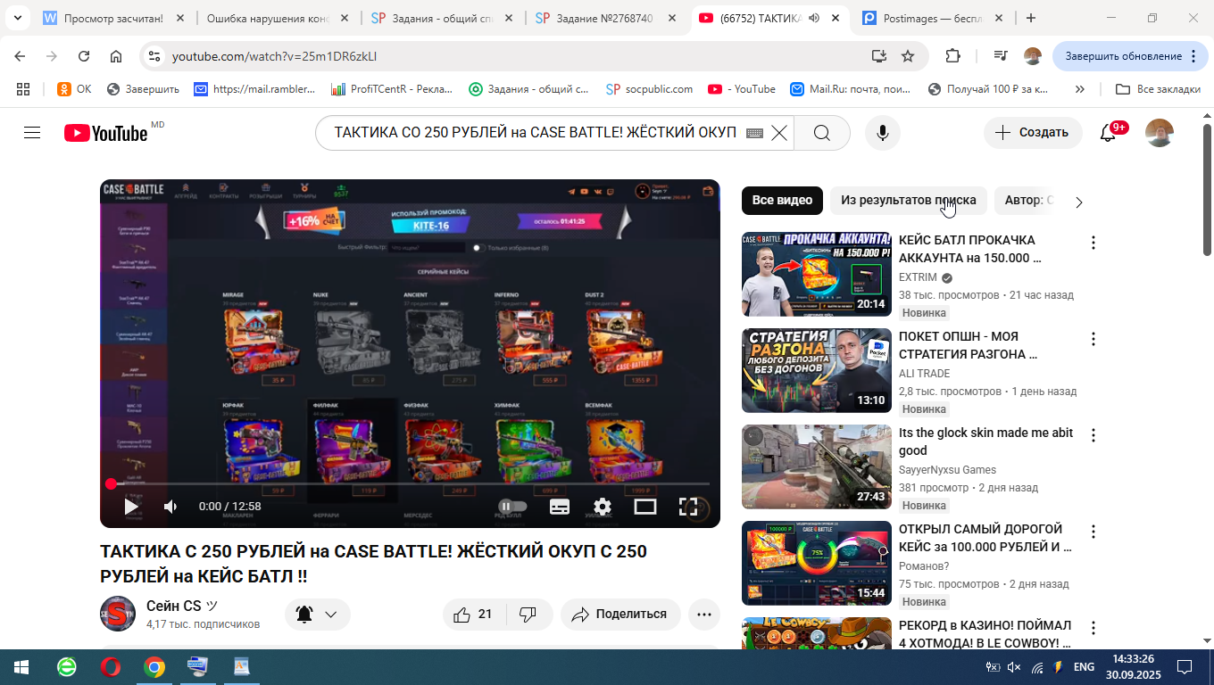Play the video
This screenshot has width=1214, height=685.
131,507
